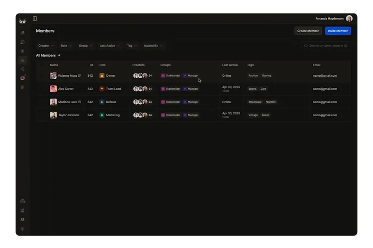
Task: Click the Amanda Haydenson username
Action: click(x=330, y=19)
